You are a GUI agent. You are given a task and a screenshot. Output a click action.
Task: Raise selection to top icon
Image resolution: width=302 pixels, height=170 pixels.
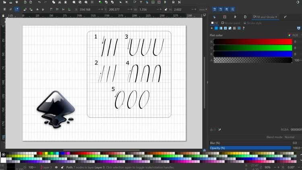point(51,9)
